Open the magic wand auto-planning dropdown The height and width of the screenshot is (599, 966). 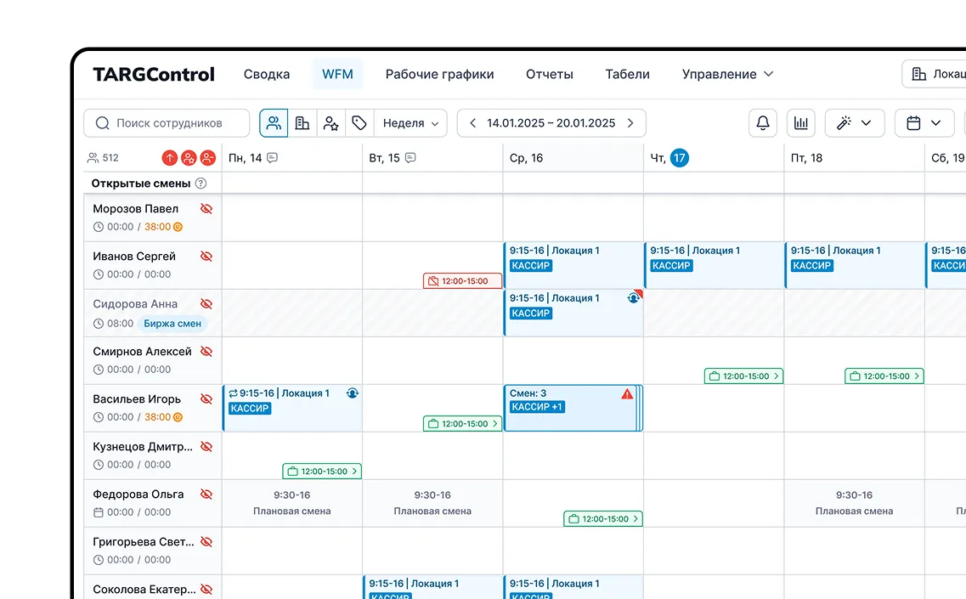[855, 123]
